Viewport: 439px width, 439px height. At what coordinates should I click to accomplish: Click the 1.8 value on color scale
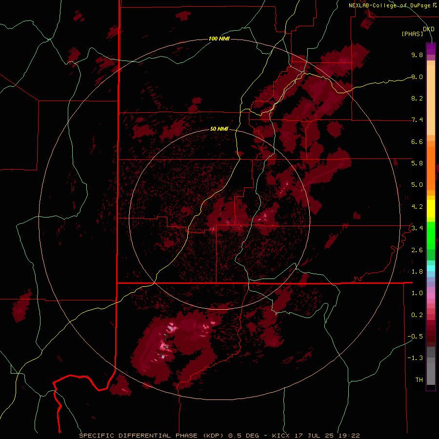click(417, 272)
